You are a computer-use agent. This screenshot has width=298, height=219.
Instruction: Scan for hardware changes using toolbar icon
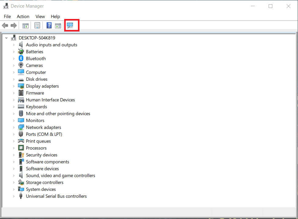point(72,25)
